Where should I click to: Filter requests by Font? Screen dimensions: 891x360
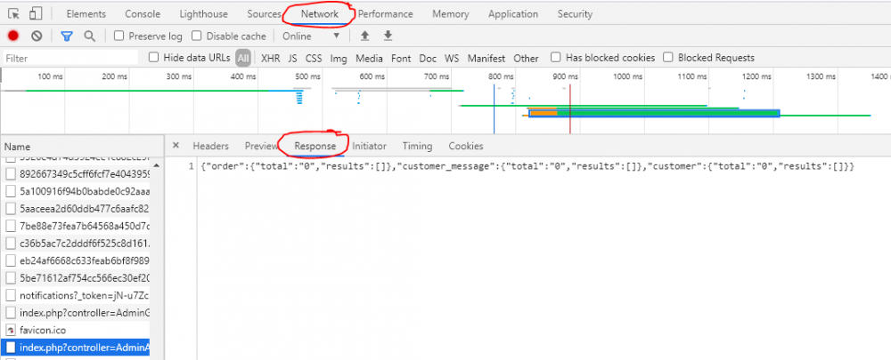[401, 58]
